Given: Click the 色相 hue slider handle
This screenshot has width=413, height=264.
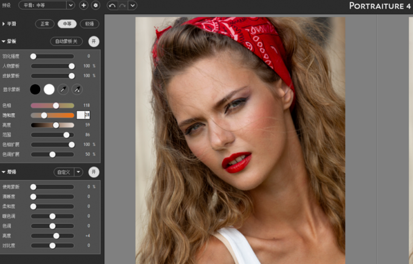Looking at the screenshot, I should pyautogui.click(x=56, y=105).
